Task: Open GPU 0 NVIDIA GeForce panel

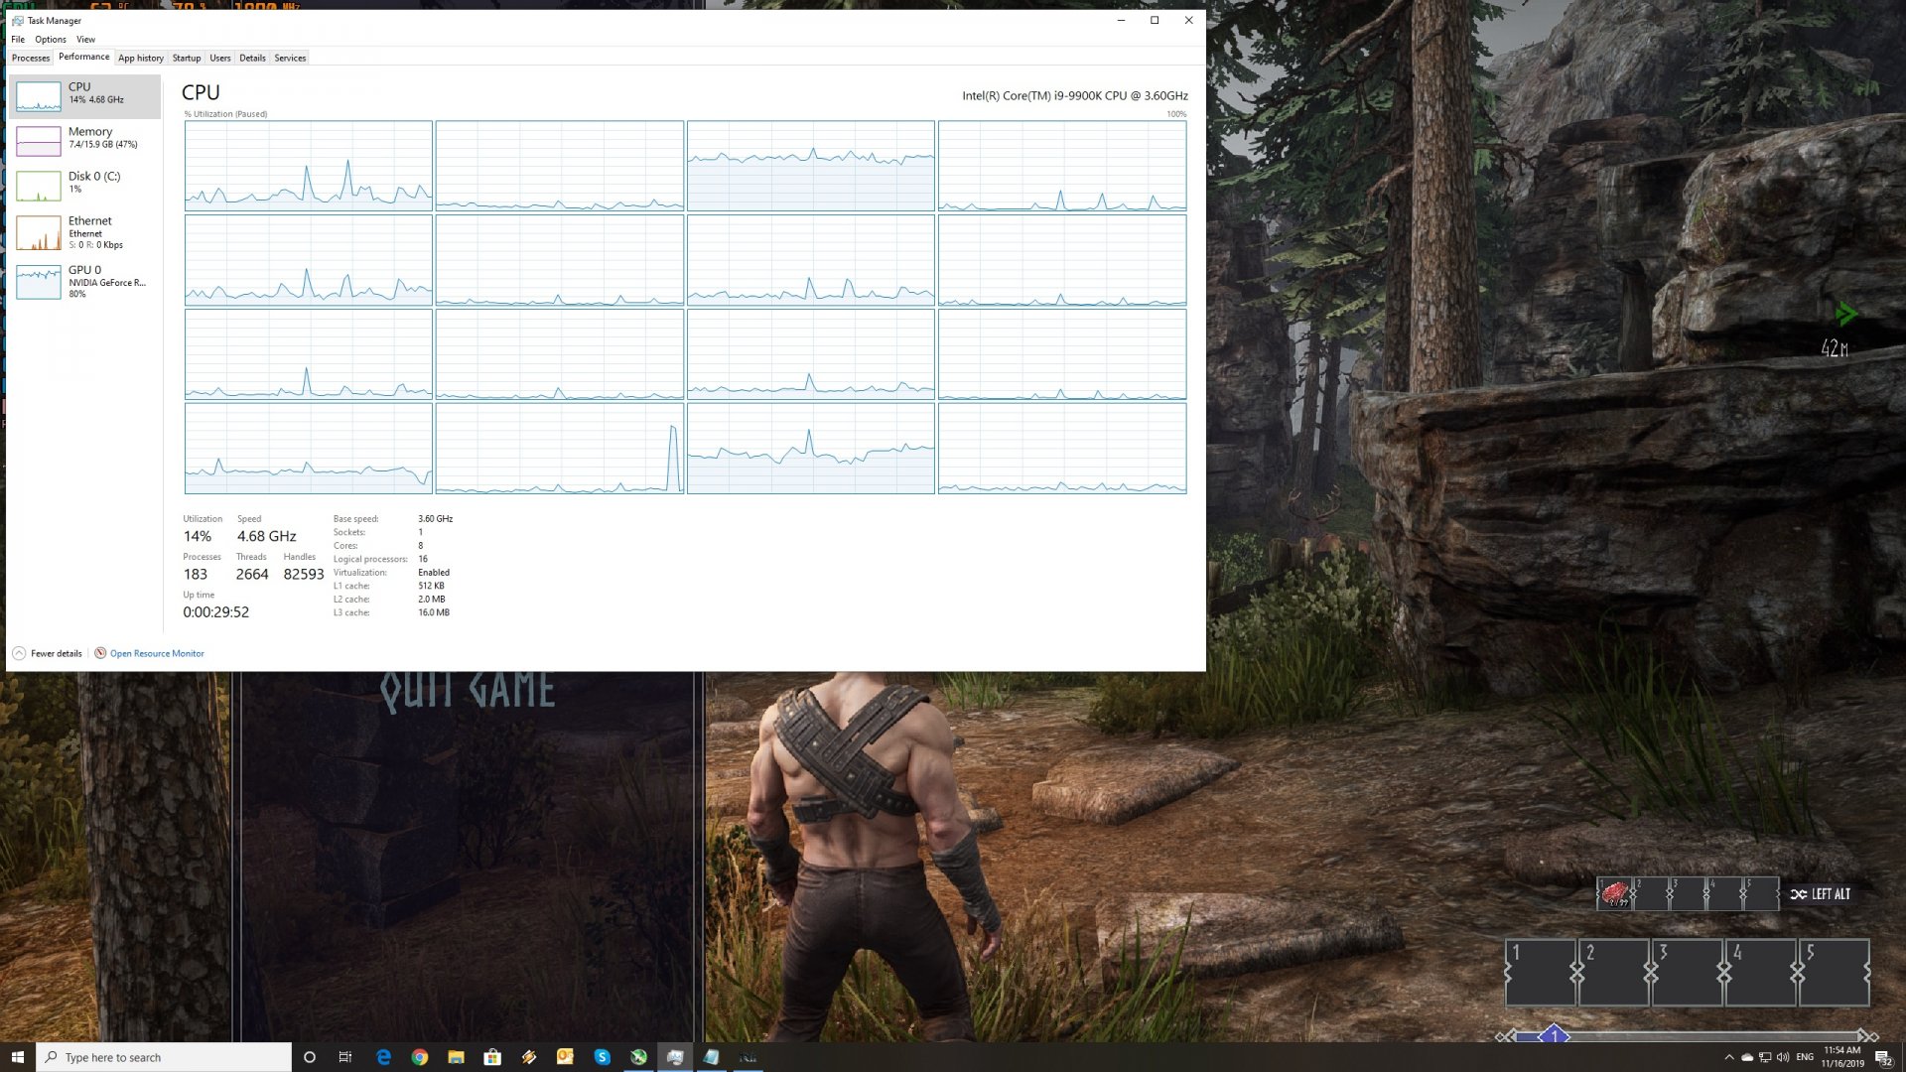Action: [84, 282]
